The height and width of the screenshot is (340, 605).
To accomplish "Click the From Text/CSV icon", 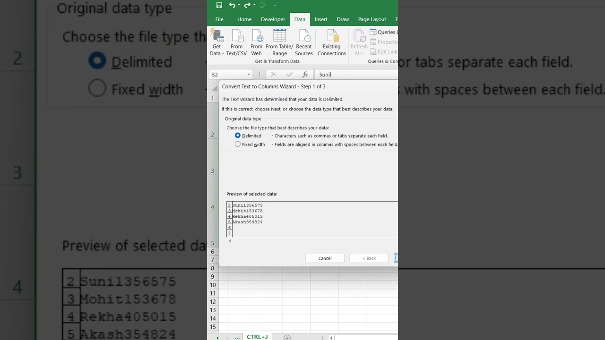I will 236,42.
